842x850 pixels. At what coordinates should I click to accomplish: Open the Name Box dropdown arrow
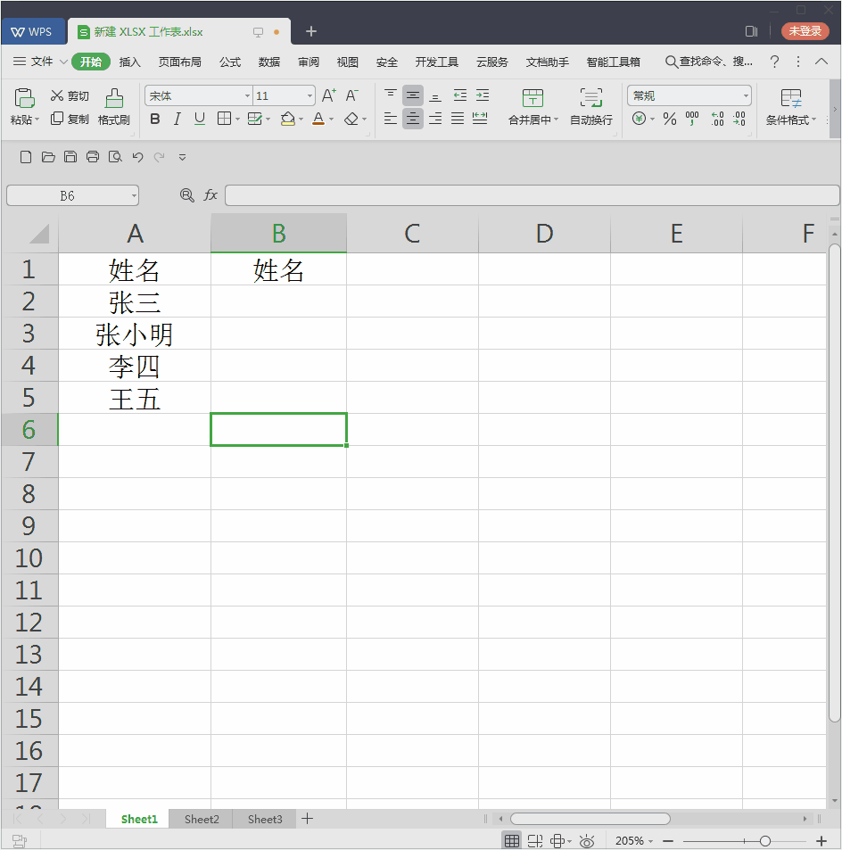point(134,195)
